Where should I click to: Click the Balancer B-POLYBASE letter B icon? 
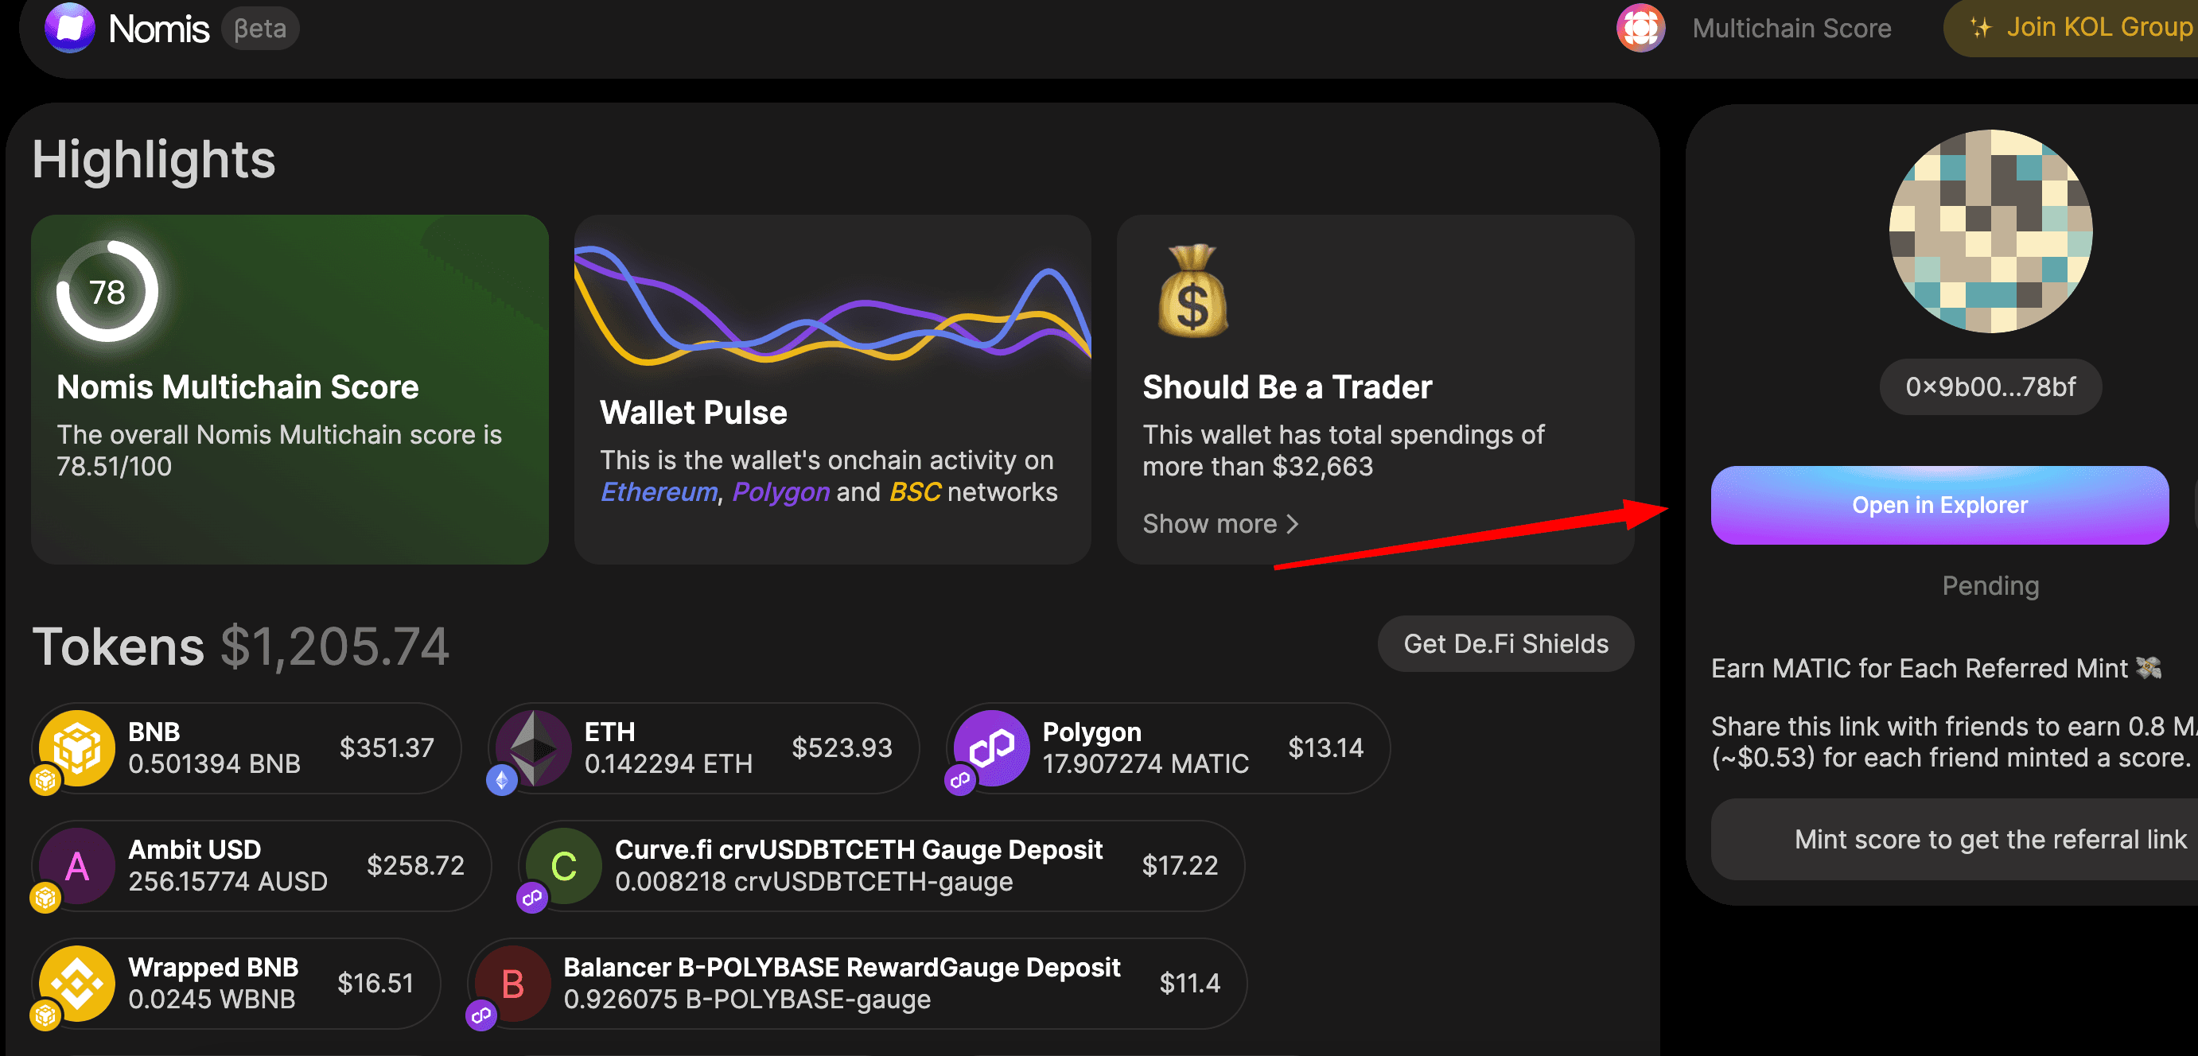pos(512,984)
